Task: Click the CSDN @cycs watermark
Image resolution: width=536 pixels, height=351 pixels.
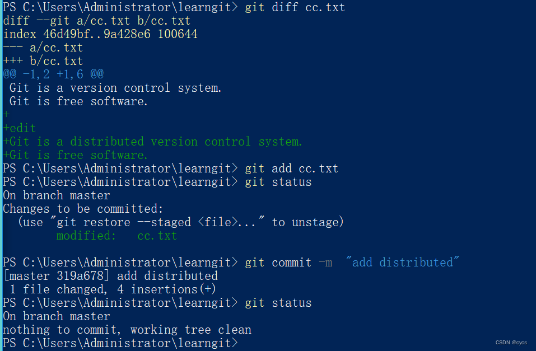Action: pos(511,342)
